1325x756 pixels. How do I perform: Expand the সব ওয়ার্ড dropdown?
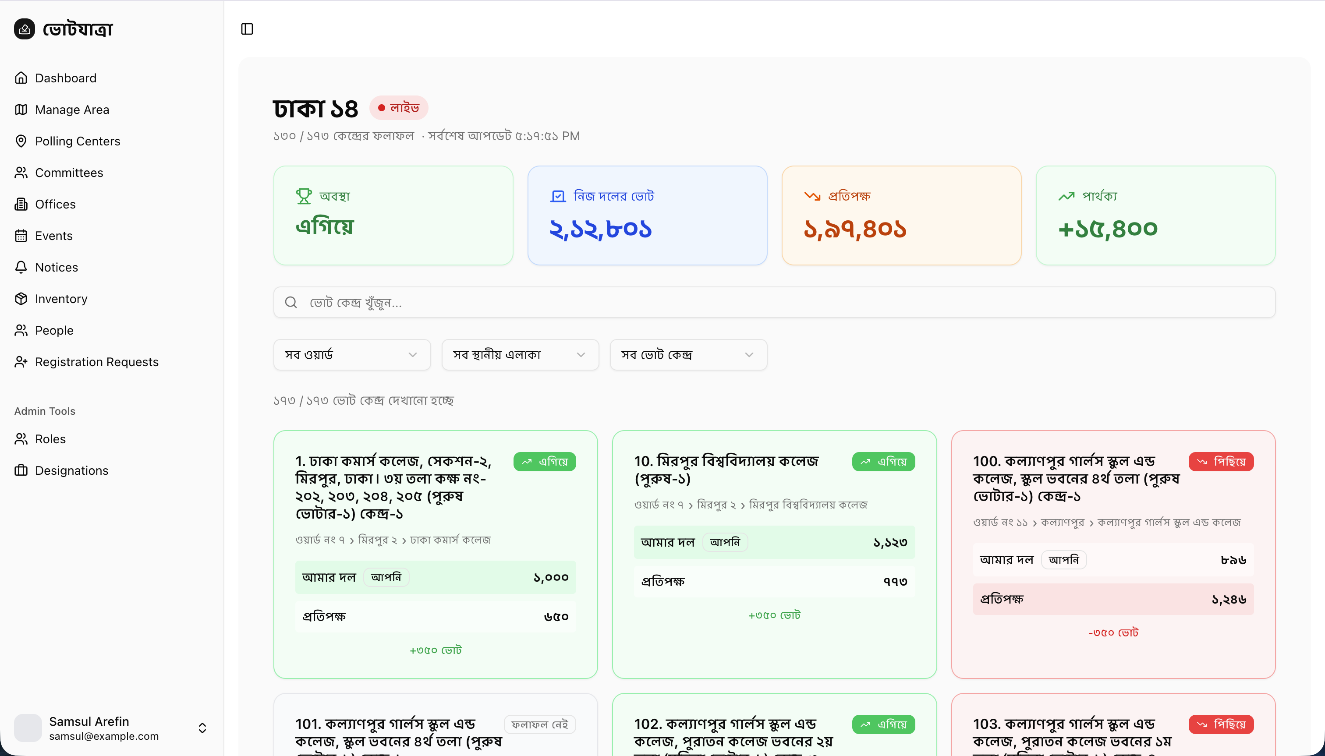click(x=352, y=355)
